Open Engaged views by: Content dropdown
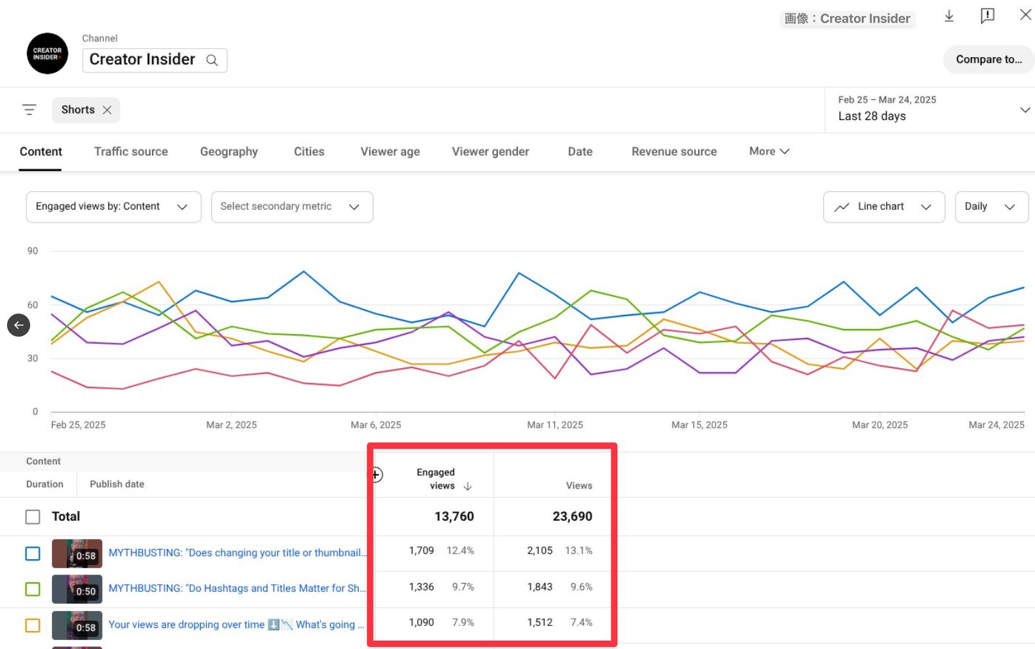 (114, 206)
